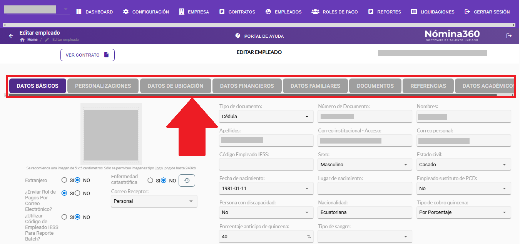Click the document icon in Ver Contrato
520x244 pixels.
pos(106,55)
